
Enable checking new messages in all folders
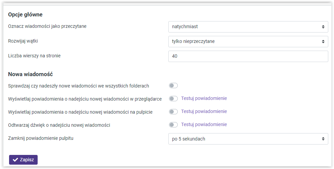(x=173, y=86)
